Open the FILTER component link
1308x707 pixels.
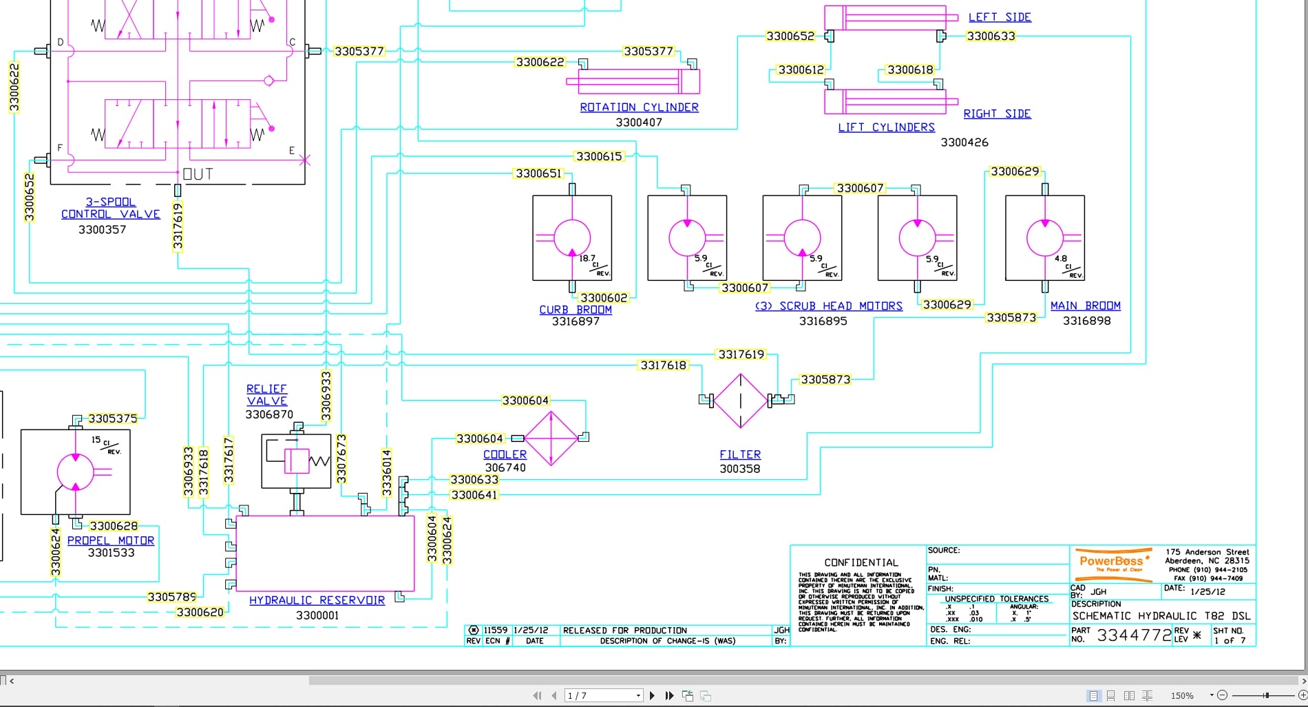tap(739, 454)
